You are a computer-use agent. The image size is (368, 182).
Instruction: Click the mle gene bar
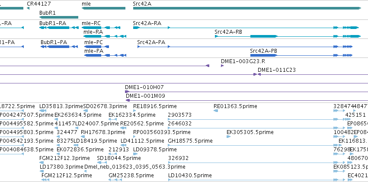103,8
